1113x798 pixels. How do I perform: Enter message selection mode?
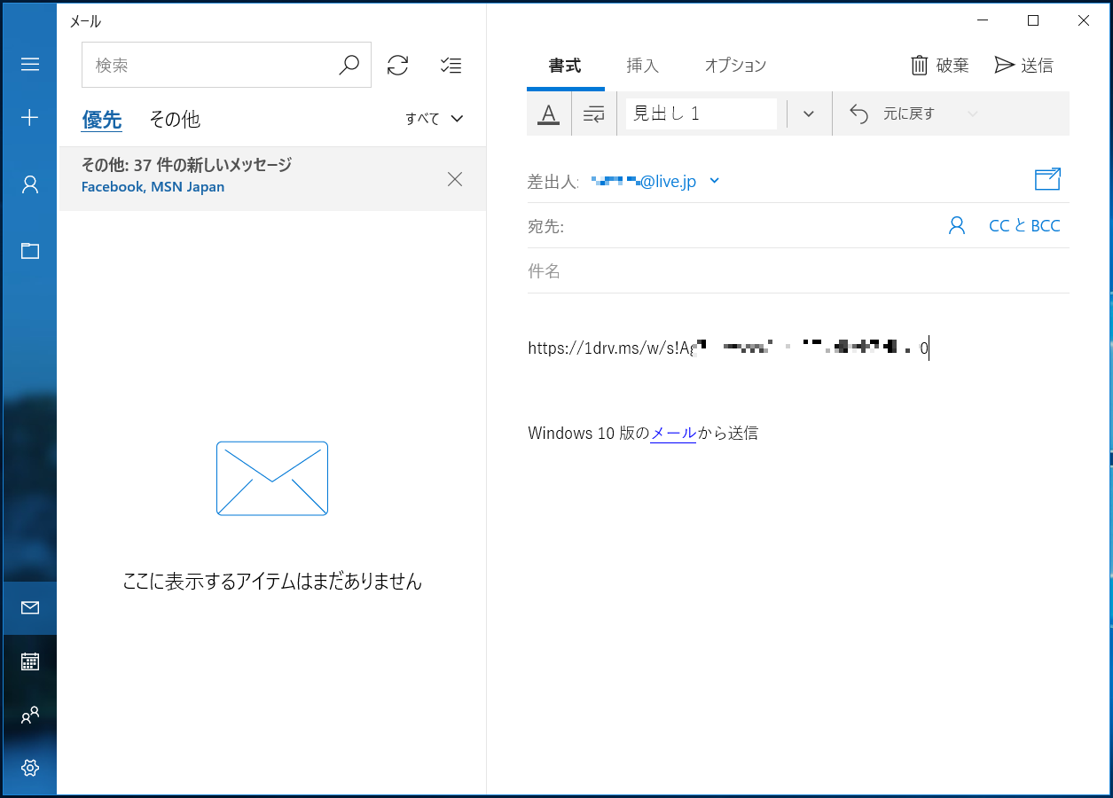[451, 65]
